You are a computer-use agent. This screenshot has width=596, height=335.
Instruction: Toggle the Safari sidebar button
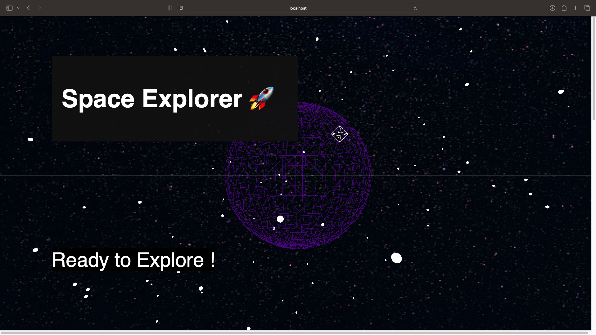pos(9,8)
